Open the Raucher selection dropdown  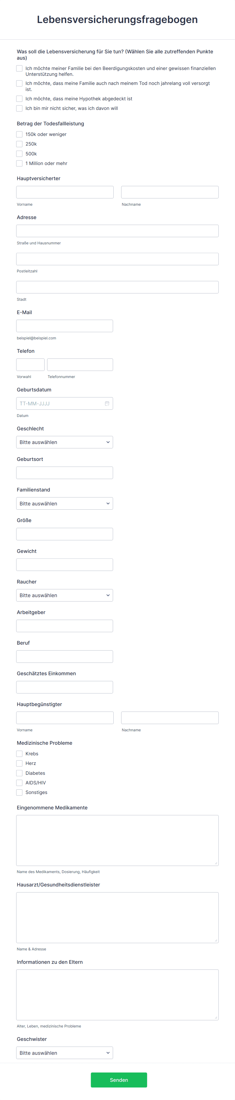coord(64,595)
